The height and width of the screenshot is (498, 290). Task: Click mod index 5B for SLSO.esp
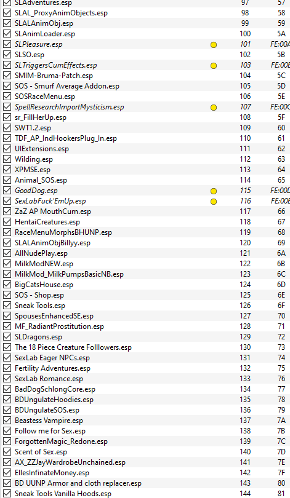[281, 55]
